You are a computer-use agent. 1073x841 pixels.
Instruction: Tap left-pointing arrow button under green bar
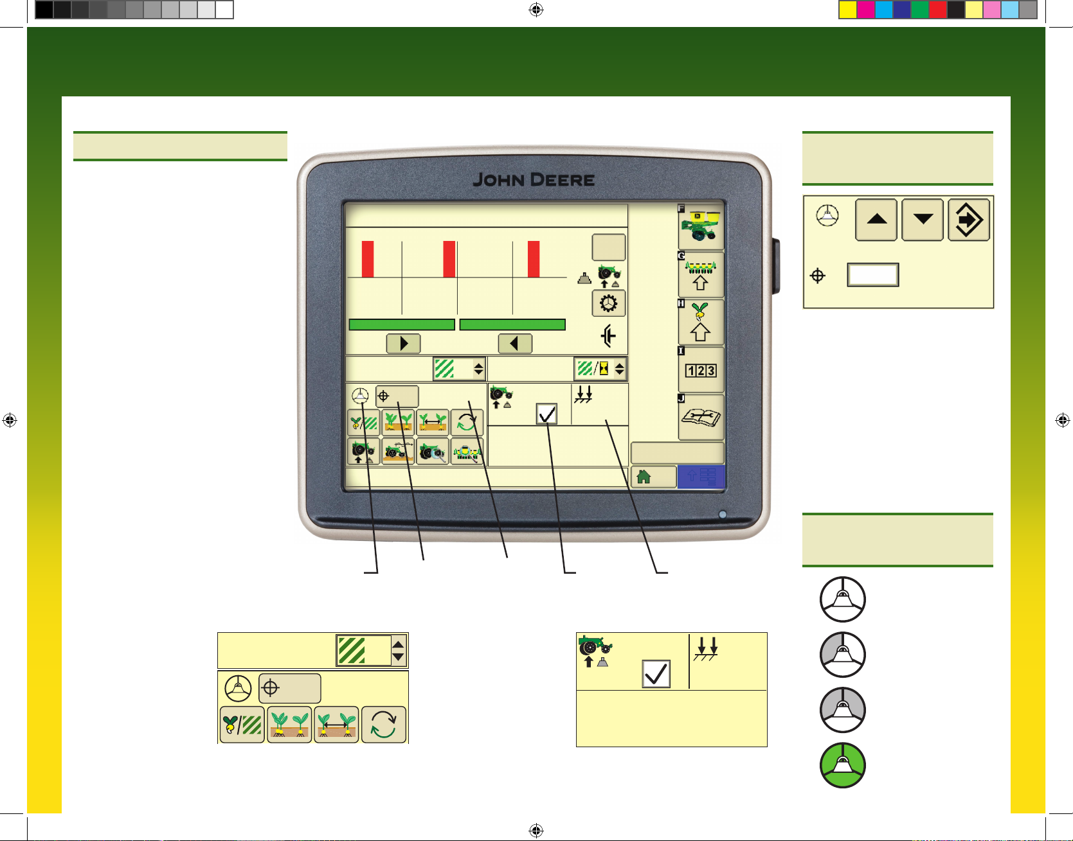(515, 344)
